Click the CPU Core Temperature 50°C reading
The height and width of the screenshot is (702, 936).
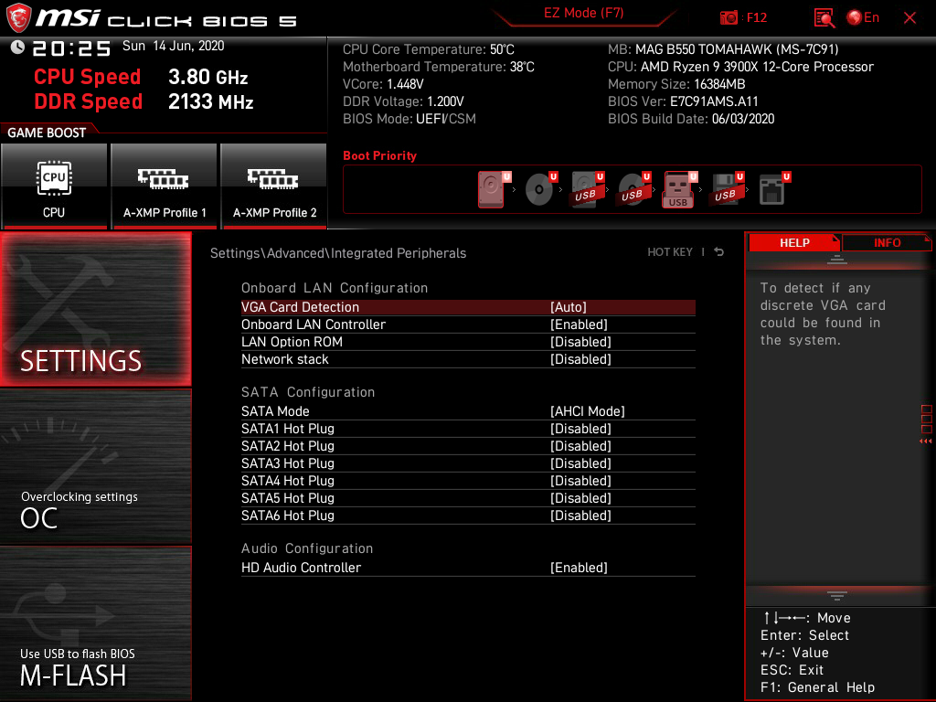(428, 49)
